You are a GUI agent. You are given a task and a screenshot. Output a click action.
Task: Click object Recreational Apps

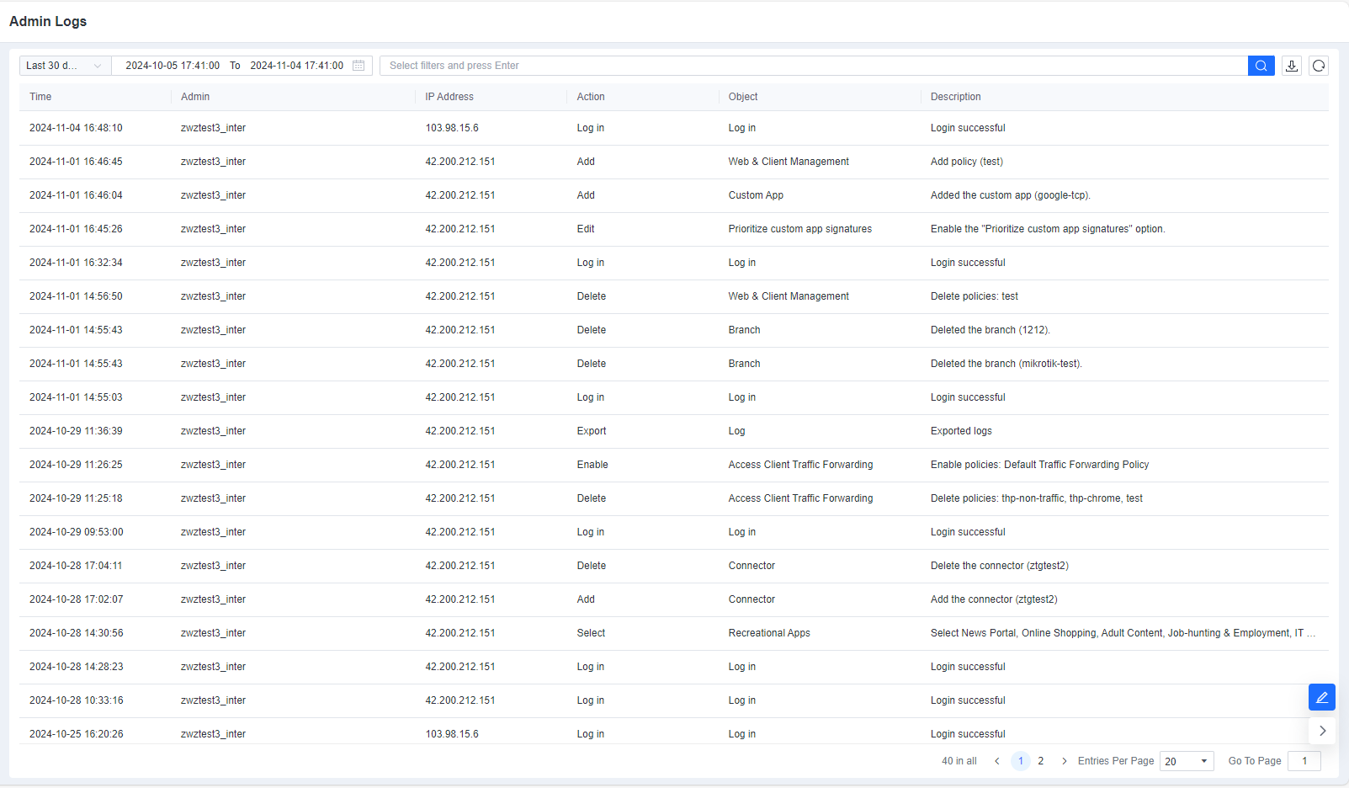[769, 633]
